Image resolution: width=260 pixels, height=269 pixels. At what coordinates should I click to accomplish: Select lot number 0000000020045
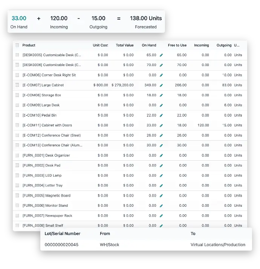coord(61,244)
